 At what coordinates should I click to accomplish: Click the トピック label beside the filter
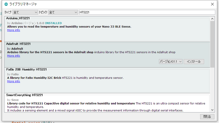[x=43, y=13]
